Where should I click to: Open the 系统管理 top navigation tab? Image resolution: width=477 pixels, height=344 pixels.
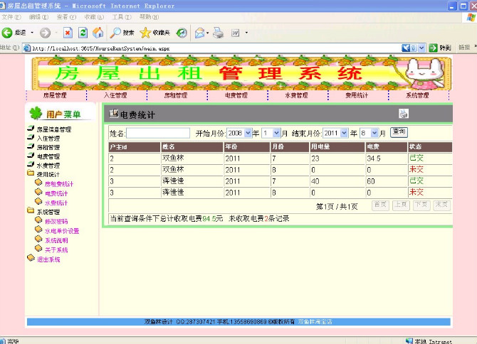417,95
